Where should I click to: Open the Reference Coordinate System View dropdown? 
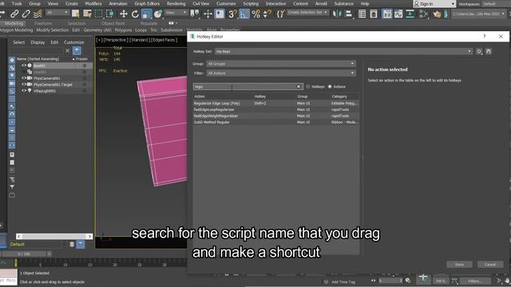click(x=176, y=13)
